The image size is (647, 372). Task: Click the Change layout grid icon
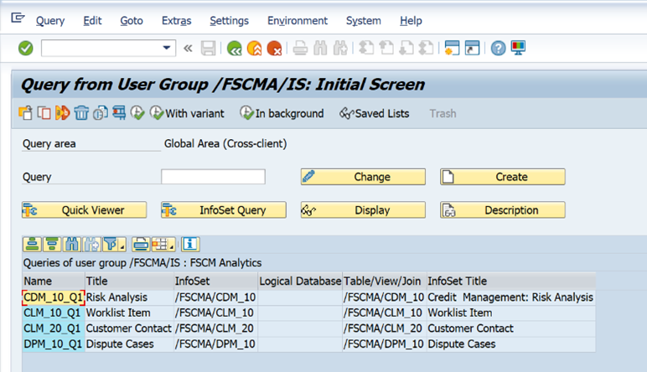tap(160, 245)
